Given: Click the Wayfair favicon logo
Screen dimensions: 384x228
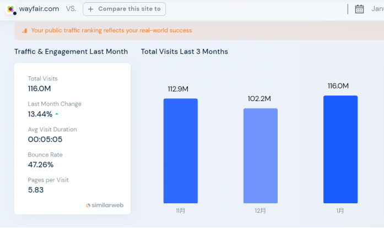Looking at the screenshot, I should coord(11,9).
